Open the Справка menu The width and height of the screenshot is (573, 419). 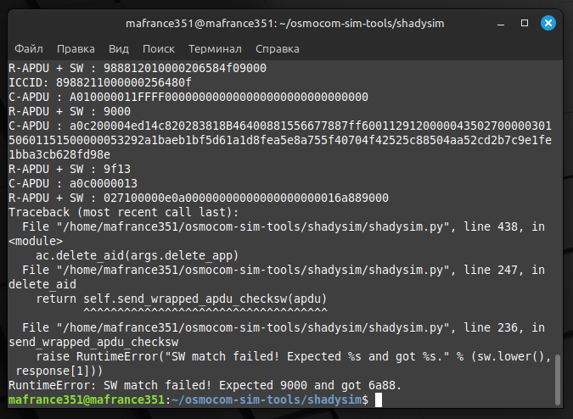277,49
